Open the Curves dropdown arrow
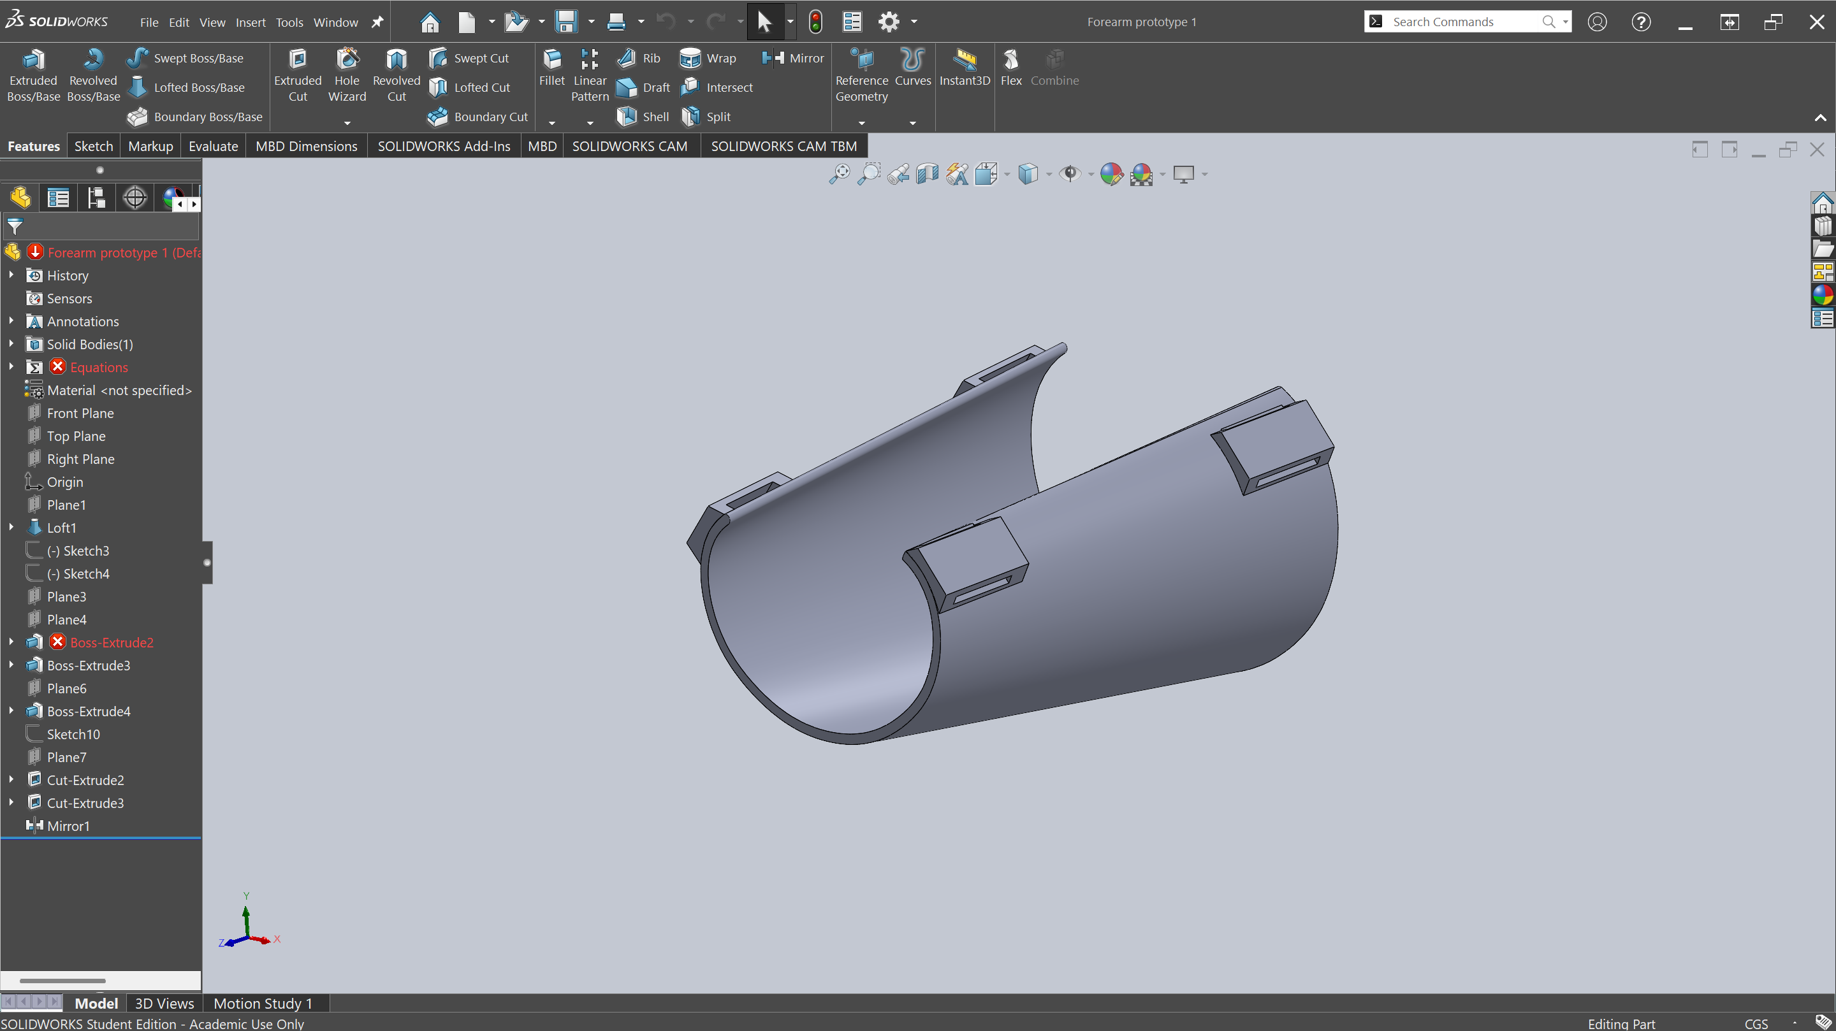Image resolution: width=1836 pixels, height=1031 pixels. point(912,123)
